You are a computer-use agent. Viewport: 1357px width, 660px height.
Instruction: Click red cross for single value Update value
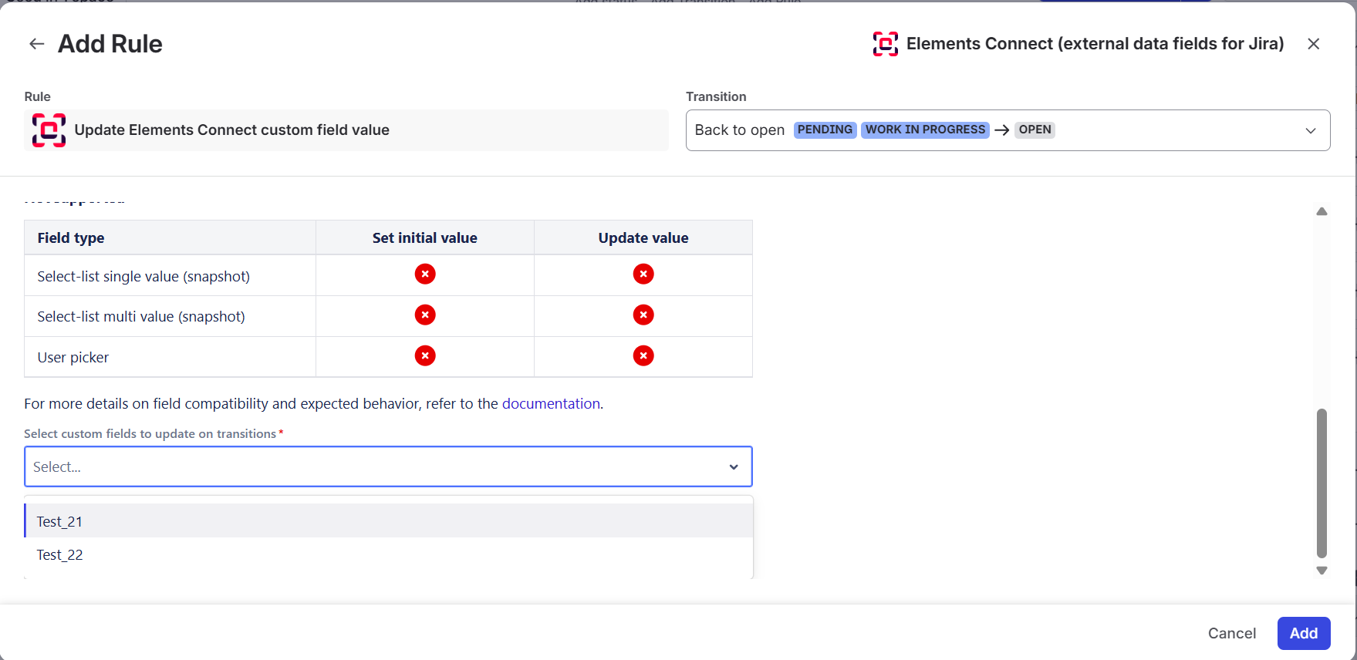[x=643, y=274]
